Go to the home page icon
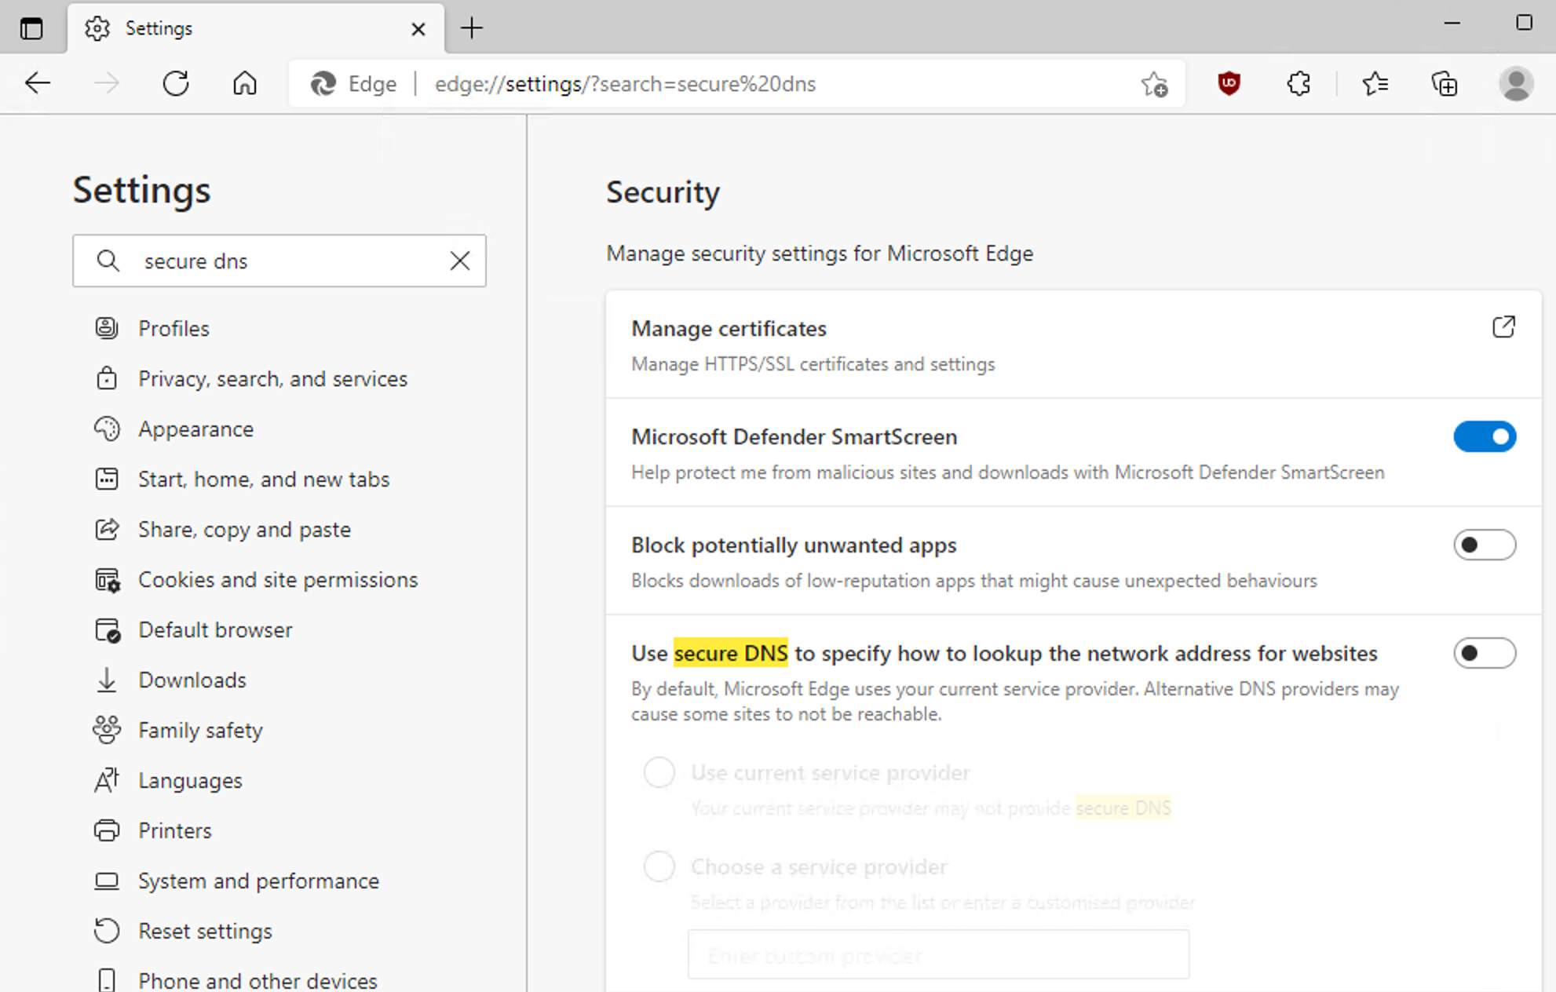Viewport: 1556px width, 992px height. [245, 83]
